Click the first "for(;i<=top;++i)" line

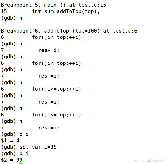coord(56,37)
